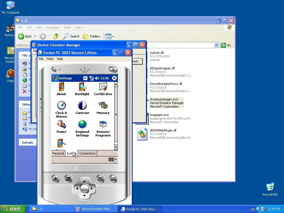Click the settings scrollbar down arrow

116,147
